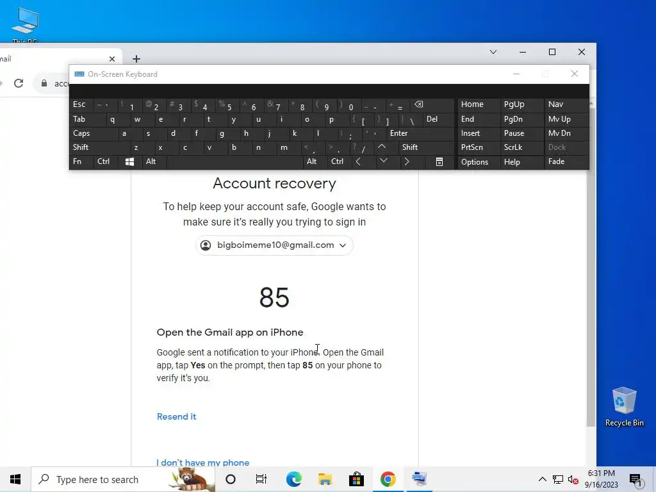Screen dimensions: 656x492
Task: Click the Nav key on keyboard
Action: [566, 104]
